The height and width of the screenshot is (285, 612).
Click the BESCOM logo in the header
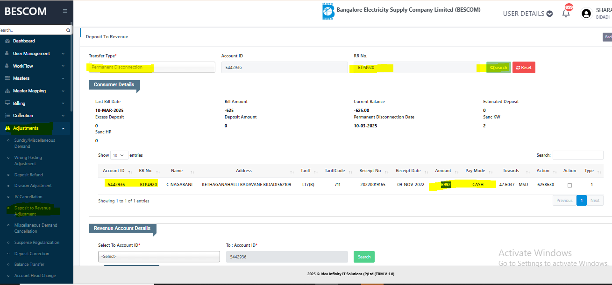click(x=328, y=12)
